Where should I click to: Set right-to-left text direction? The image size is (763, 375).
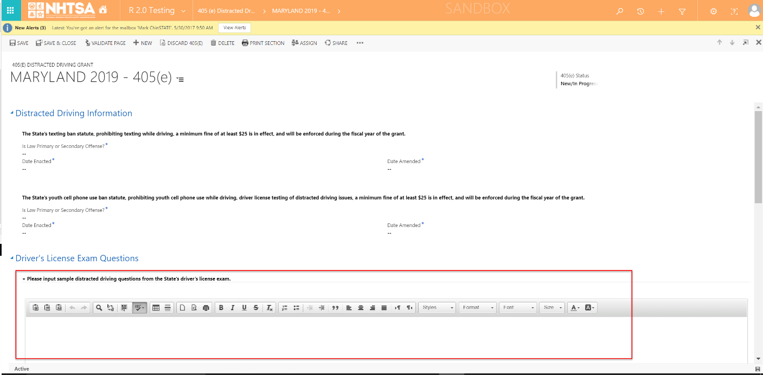pos(409,308)
